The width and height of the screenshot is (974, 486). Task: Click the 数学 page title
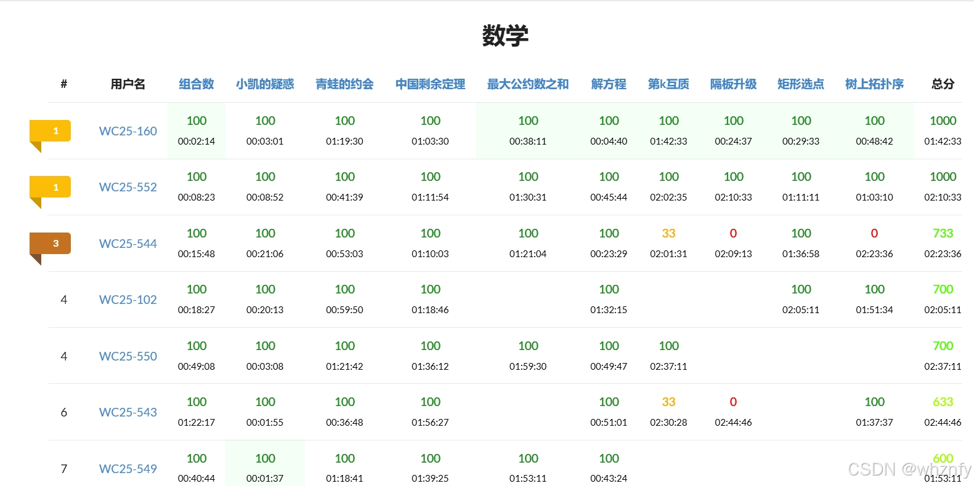tap(505, 36)
